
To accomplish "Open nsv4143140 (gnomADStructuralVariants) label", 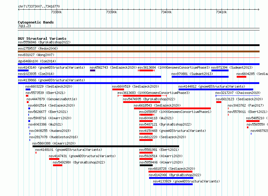I will [51, 67].
